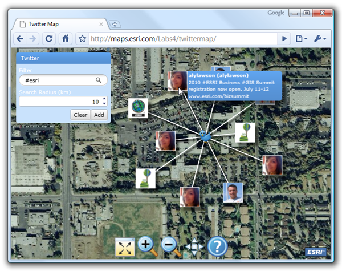Click the browser Back arrow
342x271 pixels.
point(20,39)
